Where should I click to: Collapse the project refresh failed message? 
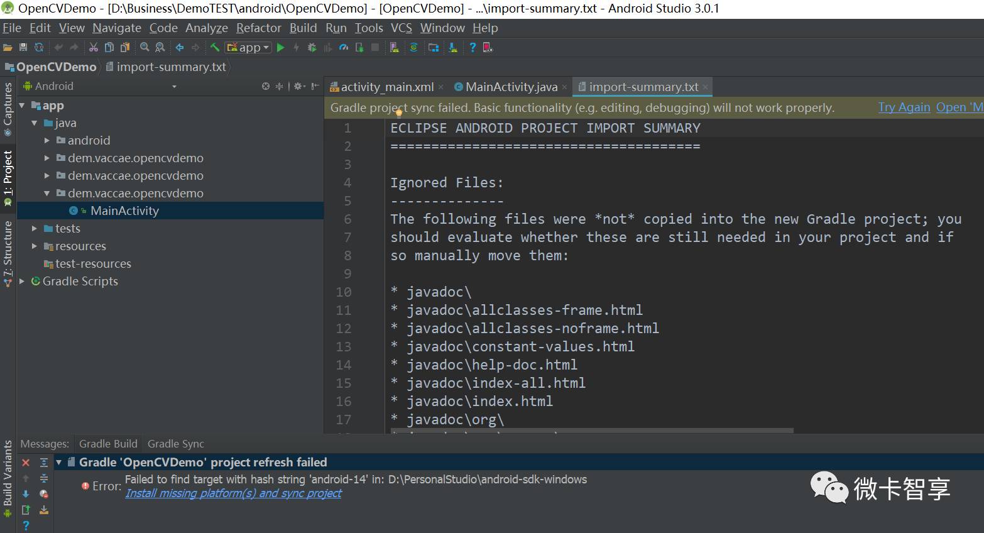59,463
